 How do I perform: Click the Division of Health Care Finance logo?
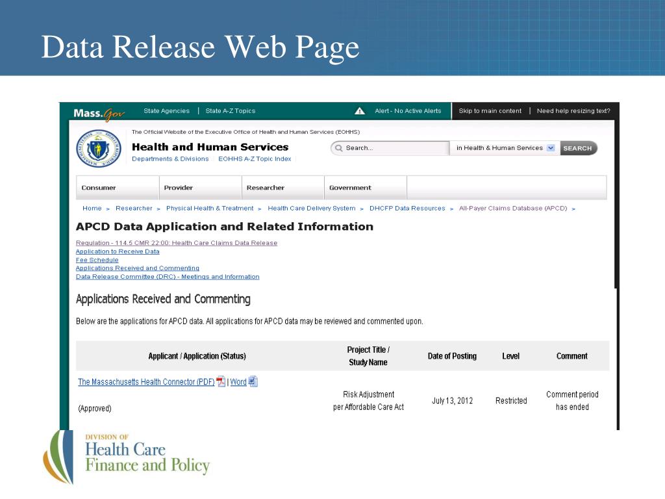(x=126, y=457)
